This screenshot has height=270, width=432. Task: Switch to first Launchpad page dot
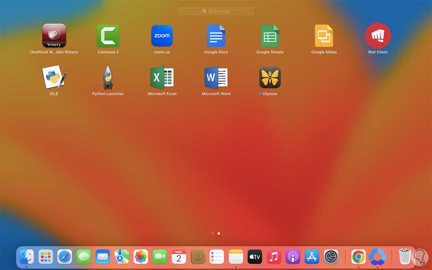(213, 233)
